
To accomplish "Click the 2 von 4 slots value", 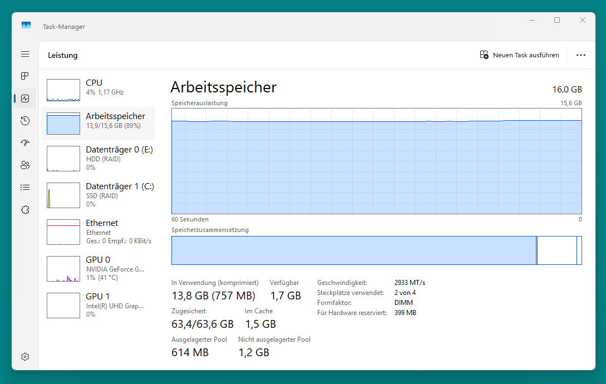I will 405,293.
